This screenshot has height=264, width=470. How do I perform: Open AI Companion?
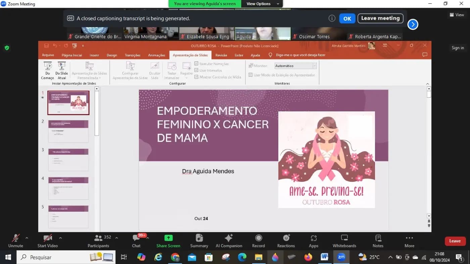229,241
